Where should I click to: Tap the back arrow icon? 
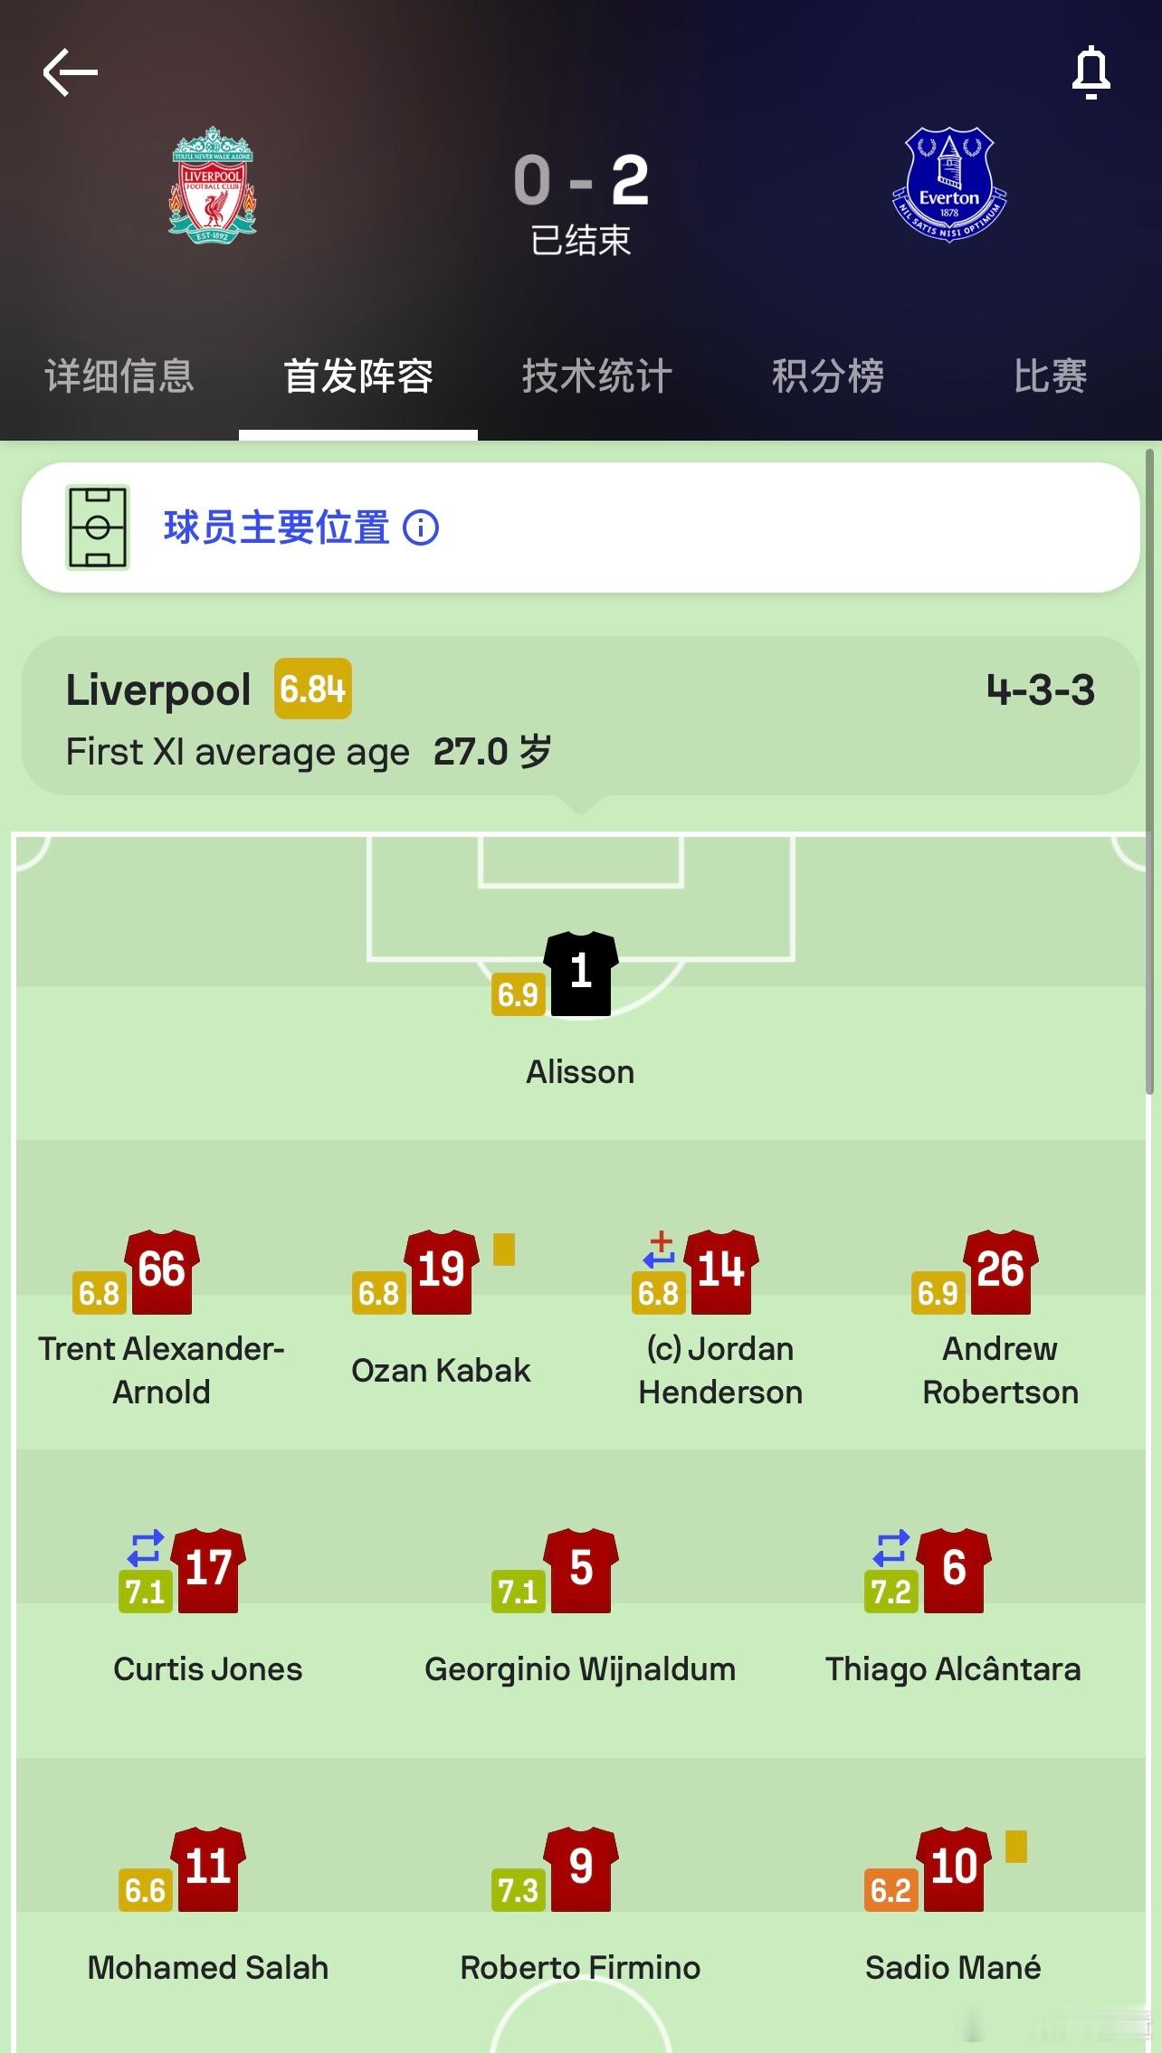(x=71, y=72)
